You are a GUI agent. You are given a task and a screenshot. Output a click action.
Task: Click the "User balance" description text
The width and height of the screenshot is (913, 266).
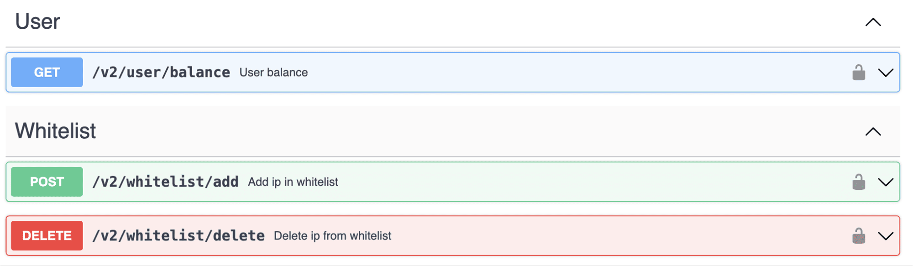[273, 72]
